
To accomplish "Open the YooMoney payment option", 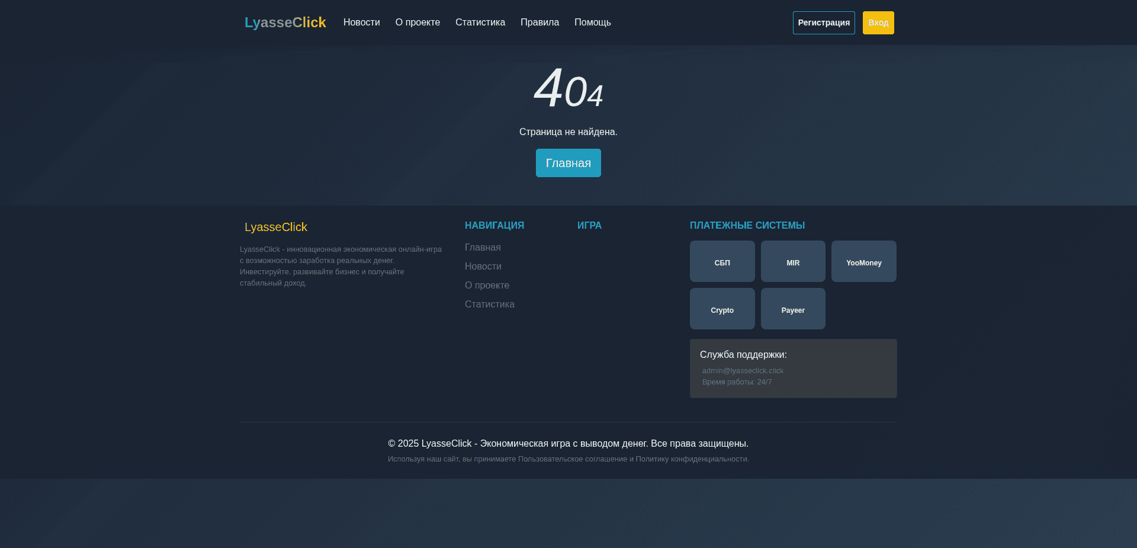I will 863,261.
